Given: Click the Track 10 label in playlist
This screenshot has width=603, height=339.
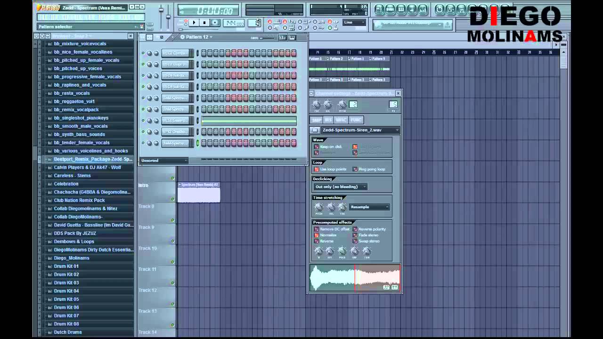Looking at the screenshot, I should [147, 249].
